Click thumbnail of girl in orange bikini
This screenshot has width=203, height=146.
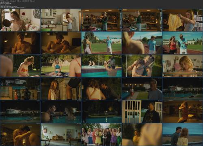20,66
